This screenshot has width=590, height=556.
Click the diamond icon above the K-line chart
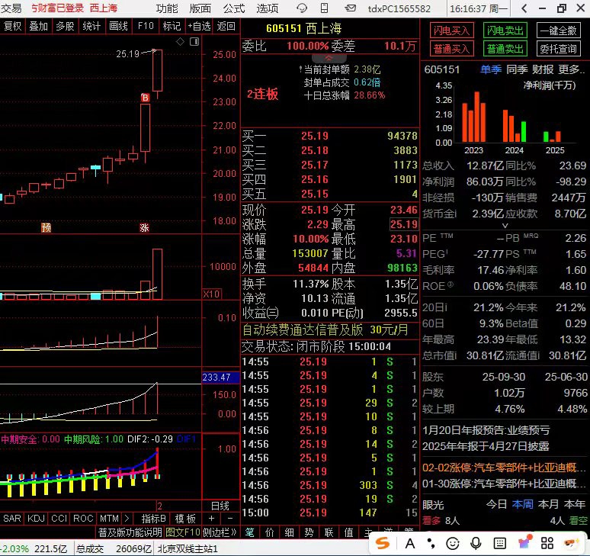point(180,41)
